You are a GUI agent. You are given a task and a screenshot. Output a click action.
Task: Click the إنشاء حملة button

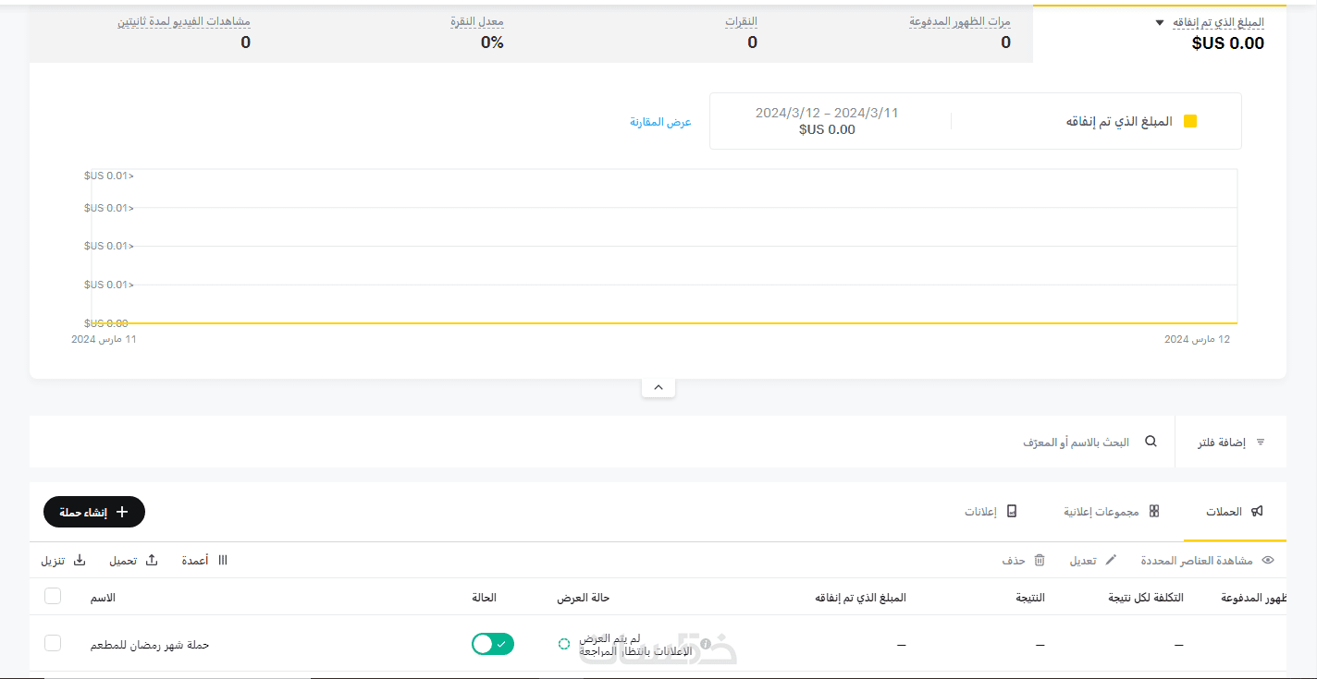pos(94,512)
